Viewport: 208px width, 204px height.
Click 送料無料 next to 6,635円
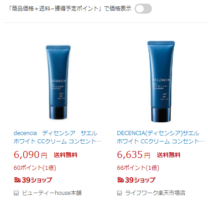(169, 155)
